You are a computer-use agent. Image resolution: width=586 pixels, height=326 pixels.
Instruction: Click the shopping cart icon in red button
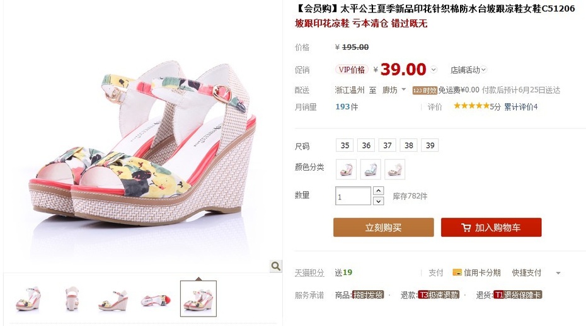coord(466,227)
